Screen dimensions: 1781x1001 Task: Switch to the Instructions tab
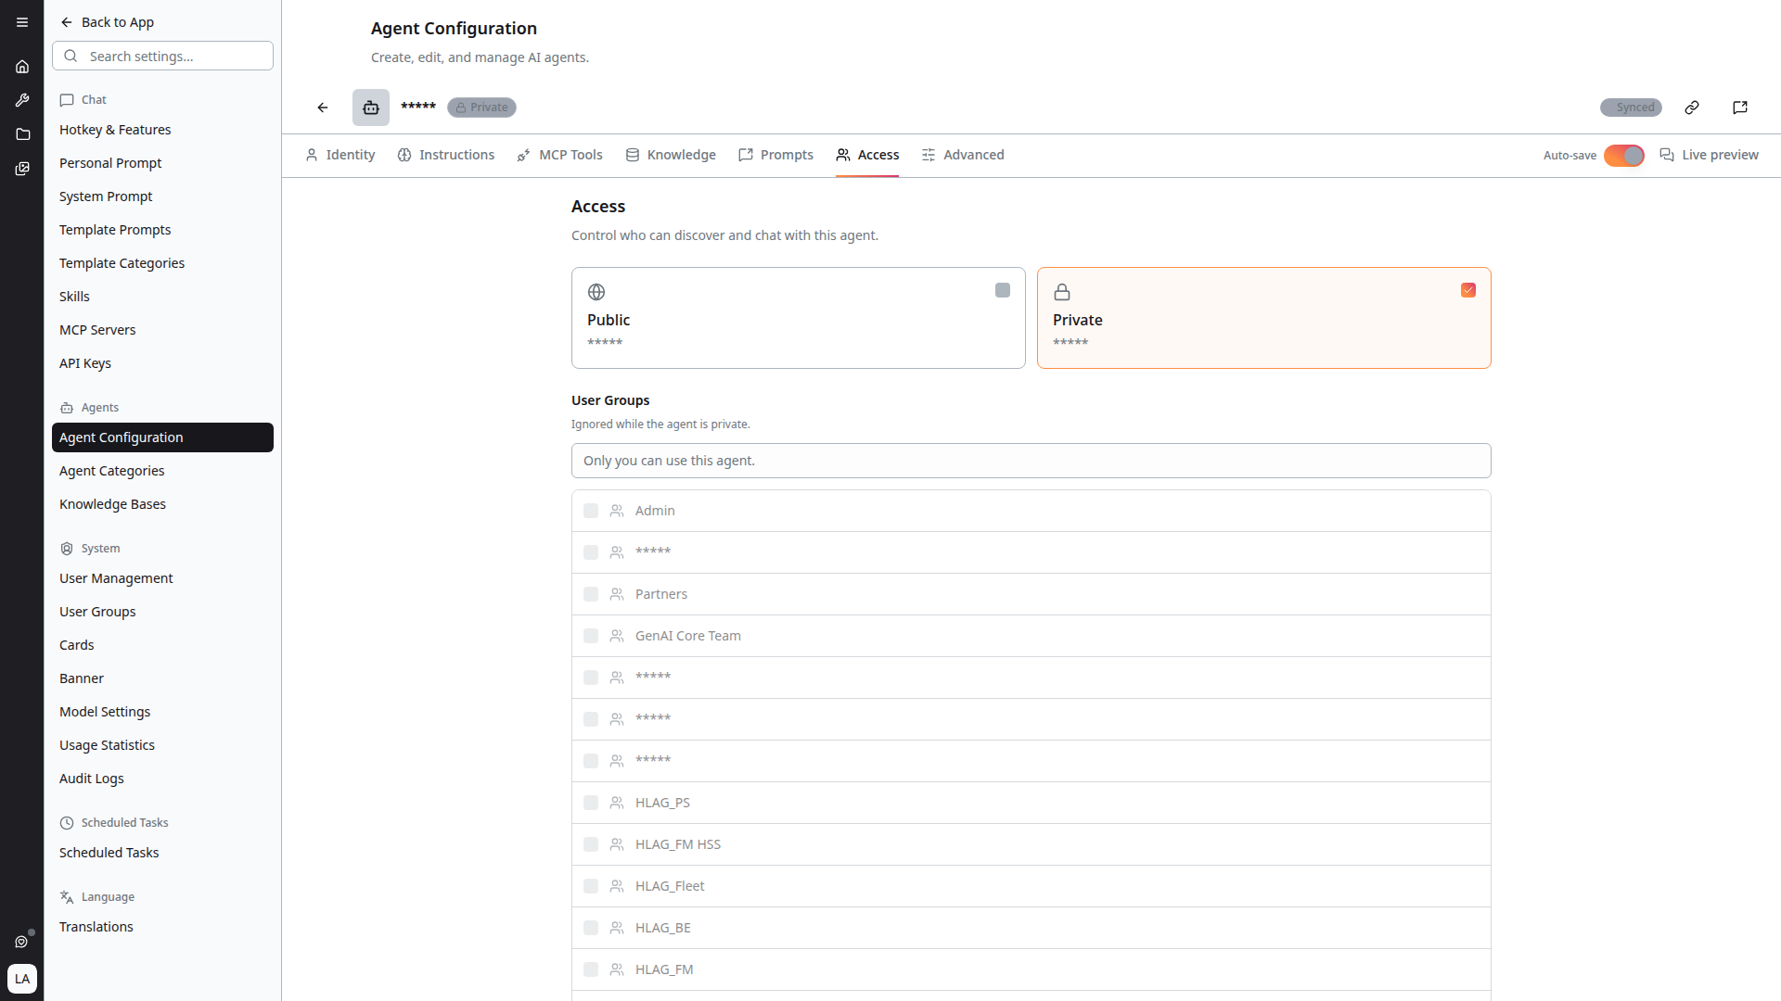(x=445, y=155)
